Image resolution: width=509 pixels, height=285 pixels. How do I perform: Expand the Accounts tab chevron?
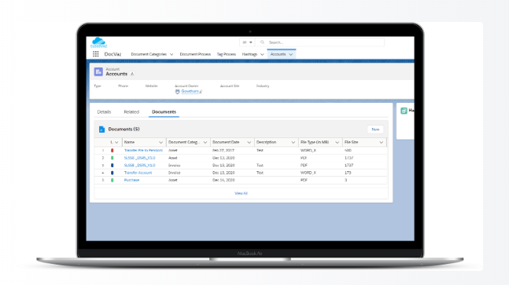[x=291, y=54]
